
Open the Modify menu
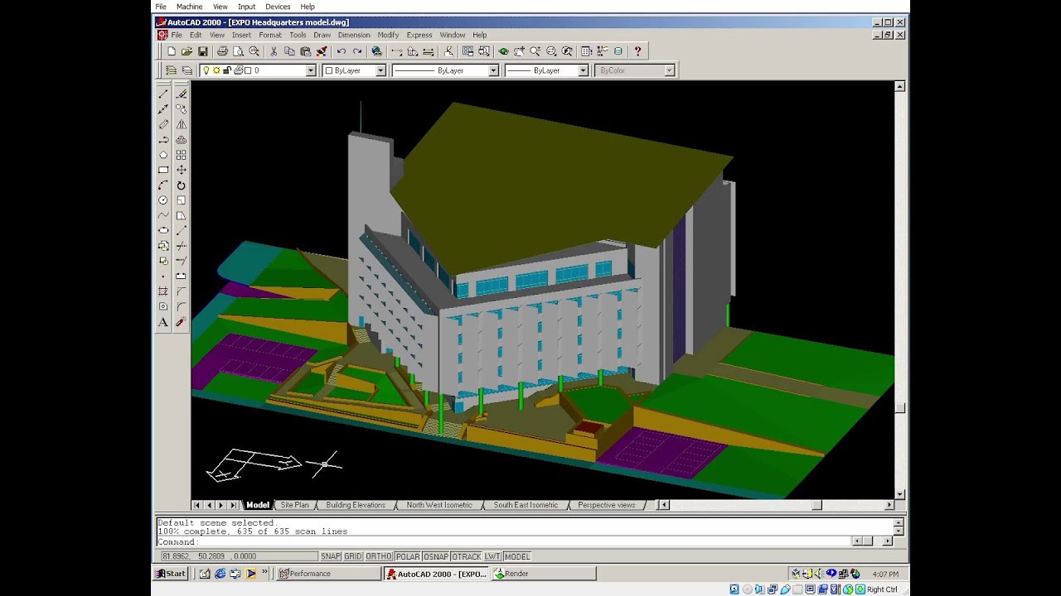pos(388,35)
